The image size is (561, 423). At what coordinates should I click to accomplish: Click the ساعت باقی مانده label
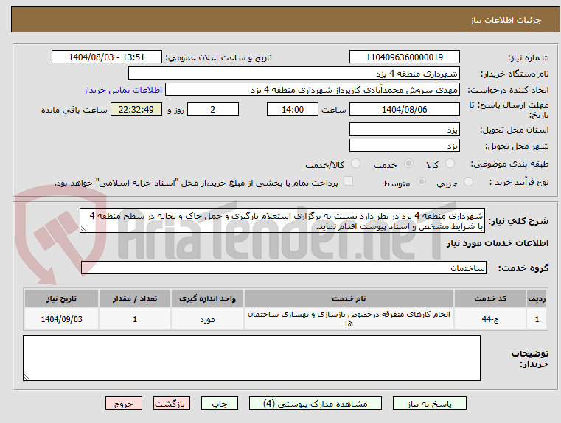click(x=74, y=110)
